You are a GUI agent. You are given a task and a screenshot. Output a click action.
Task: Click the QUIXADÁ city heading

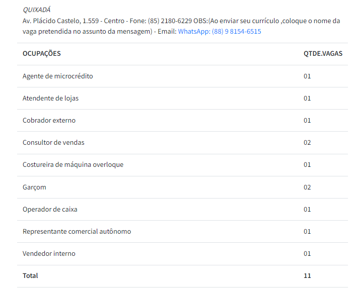pos(37,10)
